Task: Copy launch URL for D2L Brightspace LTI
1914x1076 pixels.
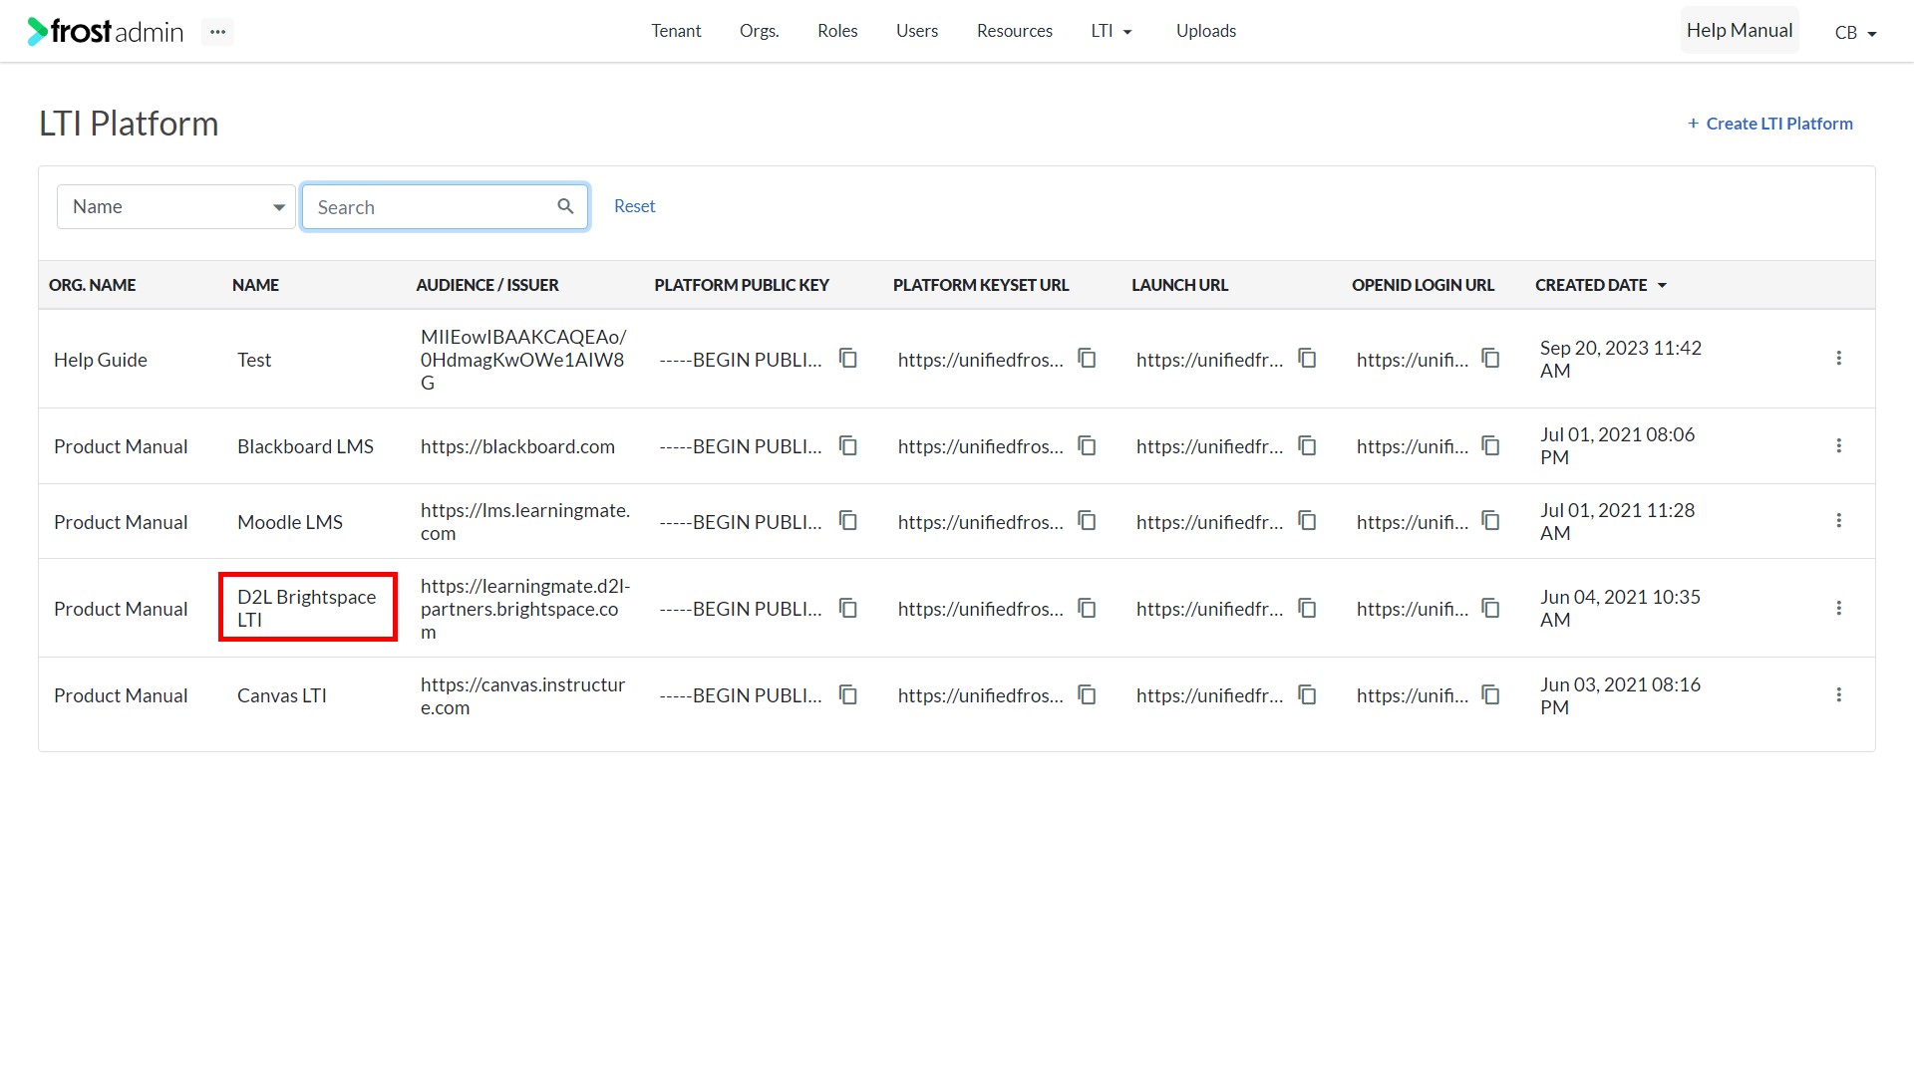Action: point(1308,608)
